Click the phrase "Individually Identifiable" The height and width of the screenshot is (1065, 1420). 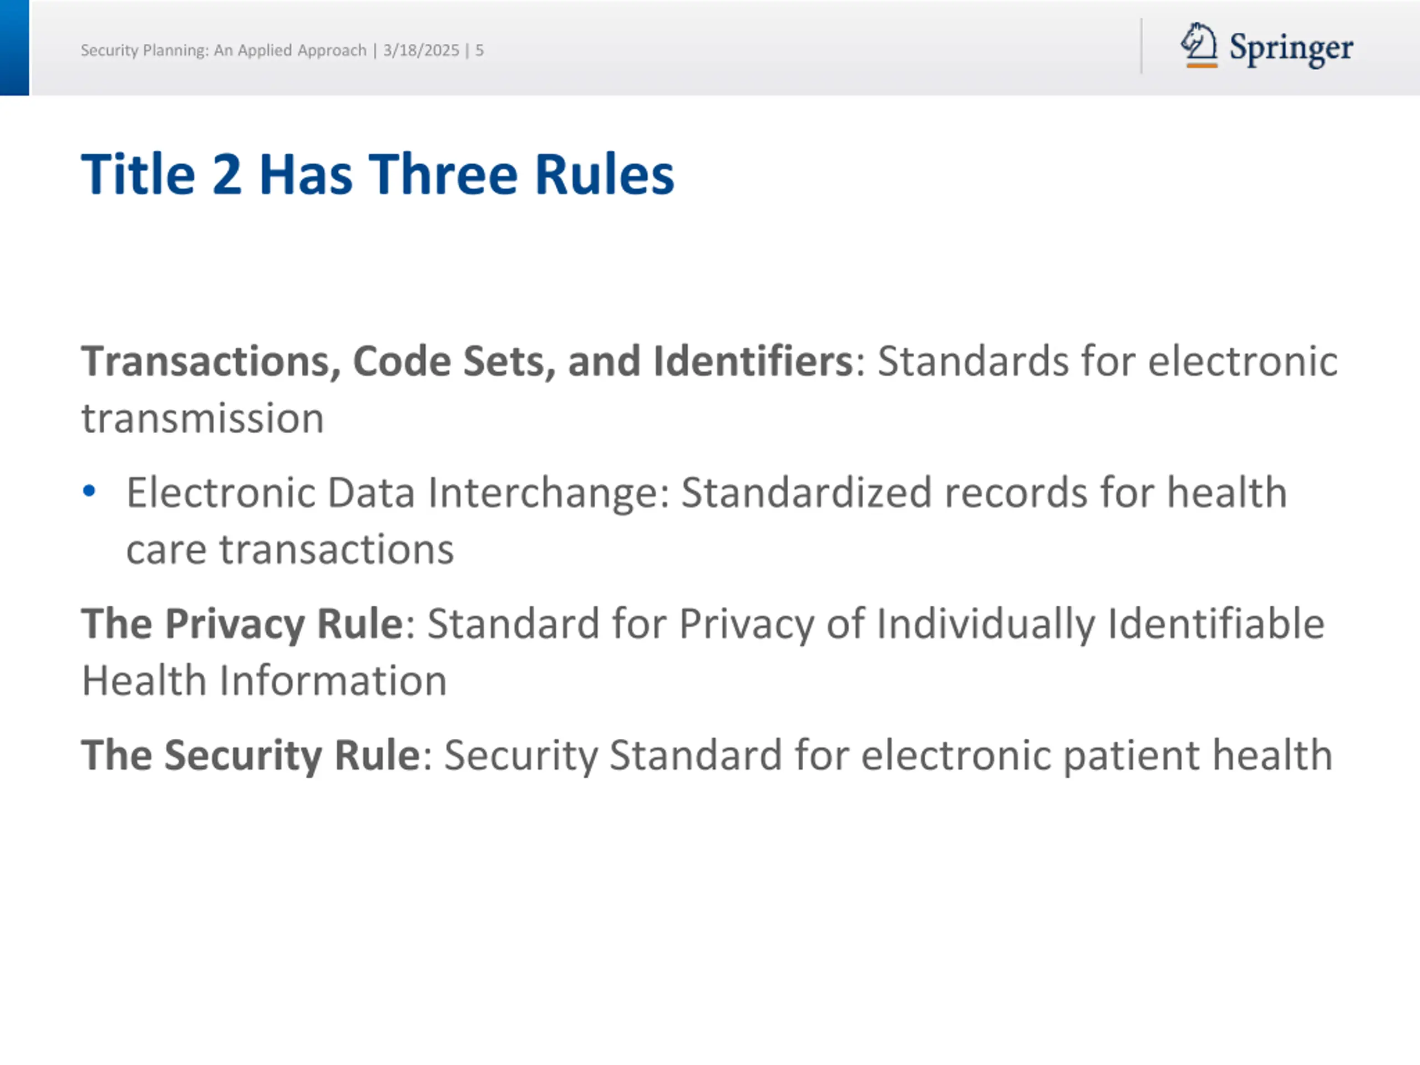(x=1099, y=623)
